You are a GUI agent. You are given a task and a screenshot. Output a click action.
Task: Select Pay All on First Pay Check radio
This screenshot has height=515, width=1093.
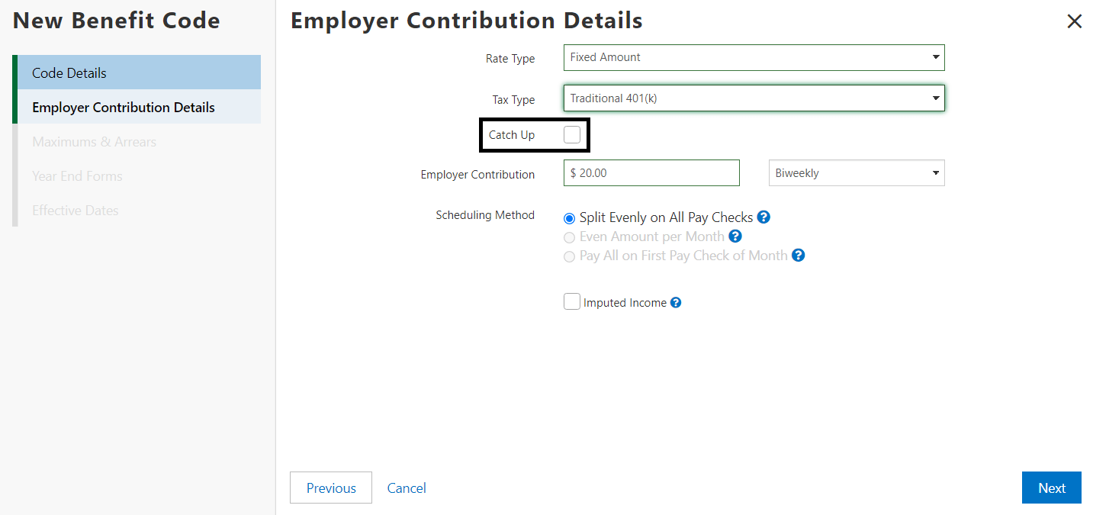[569, 256]
